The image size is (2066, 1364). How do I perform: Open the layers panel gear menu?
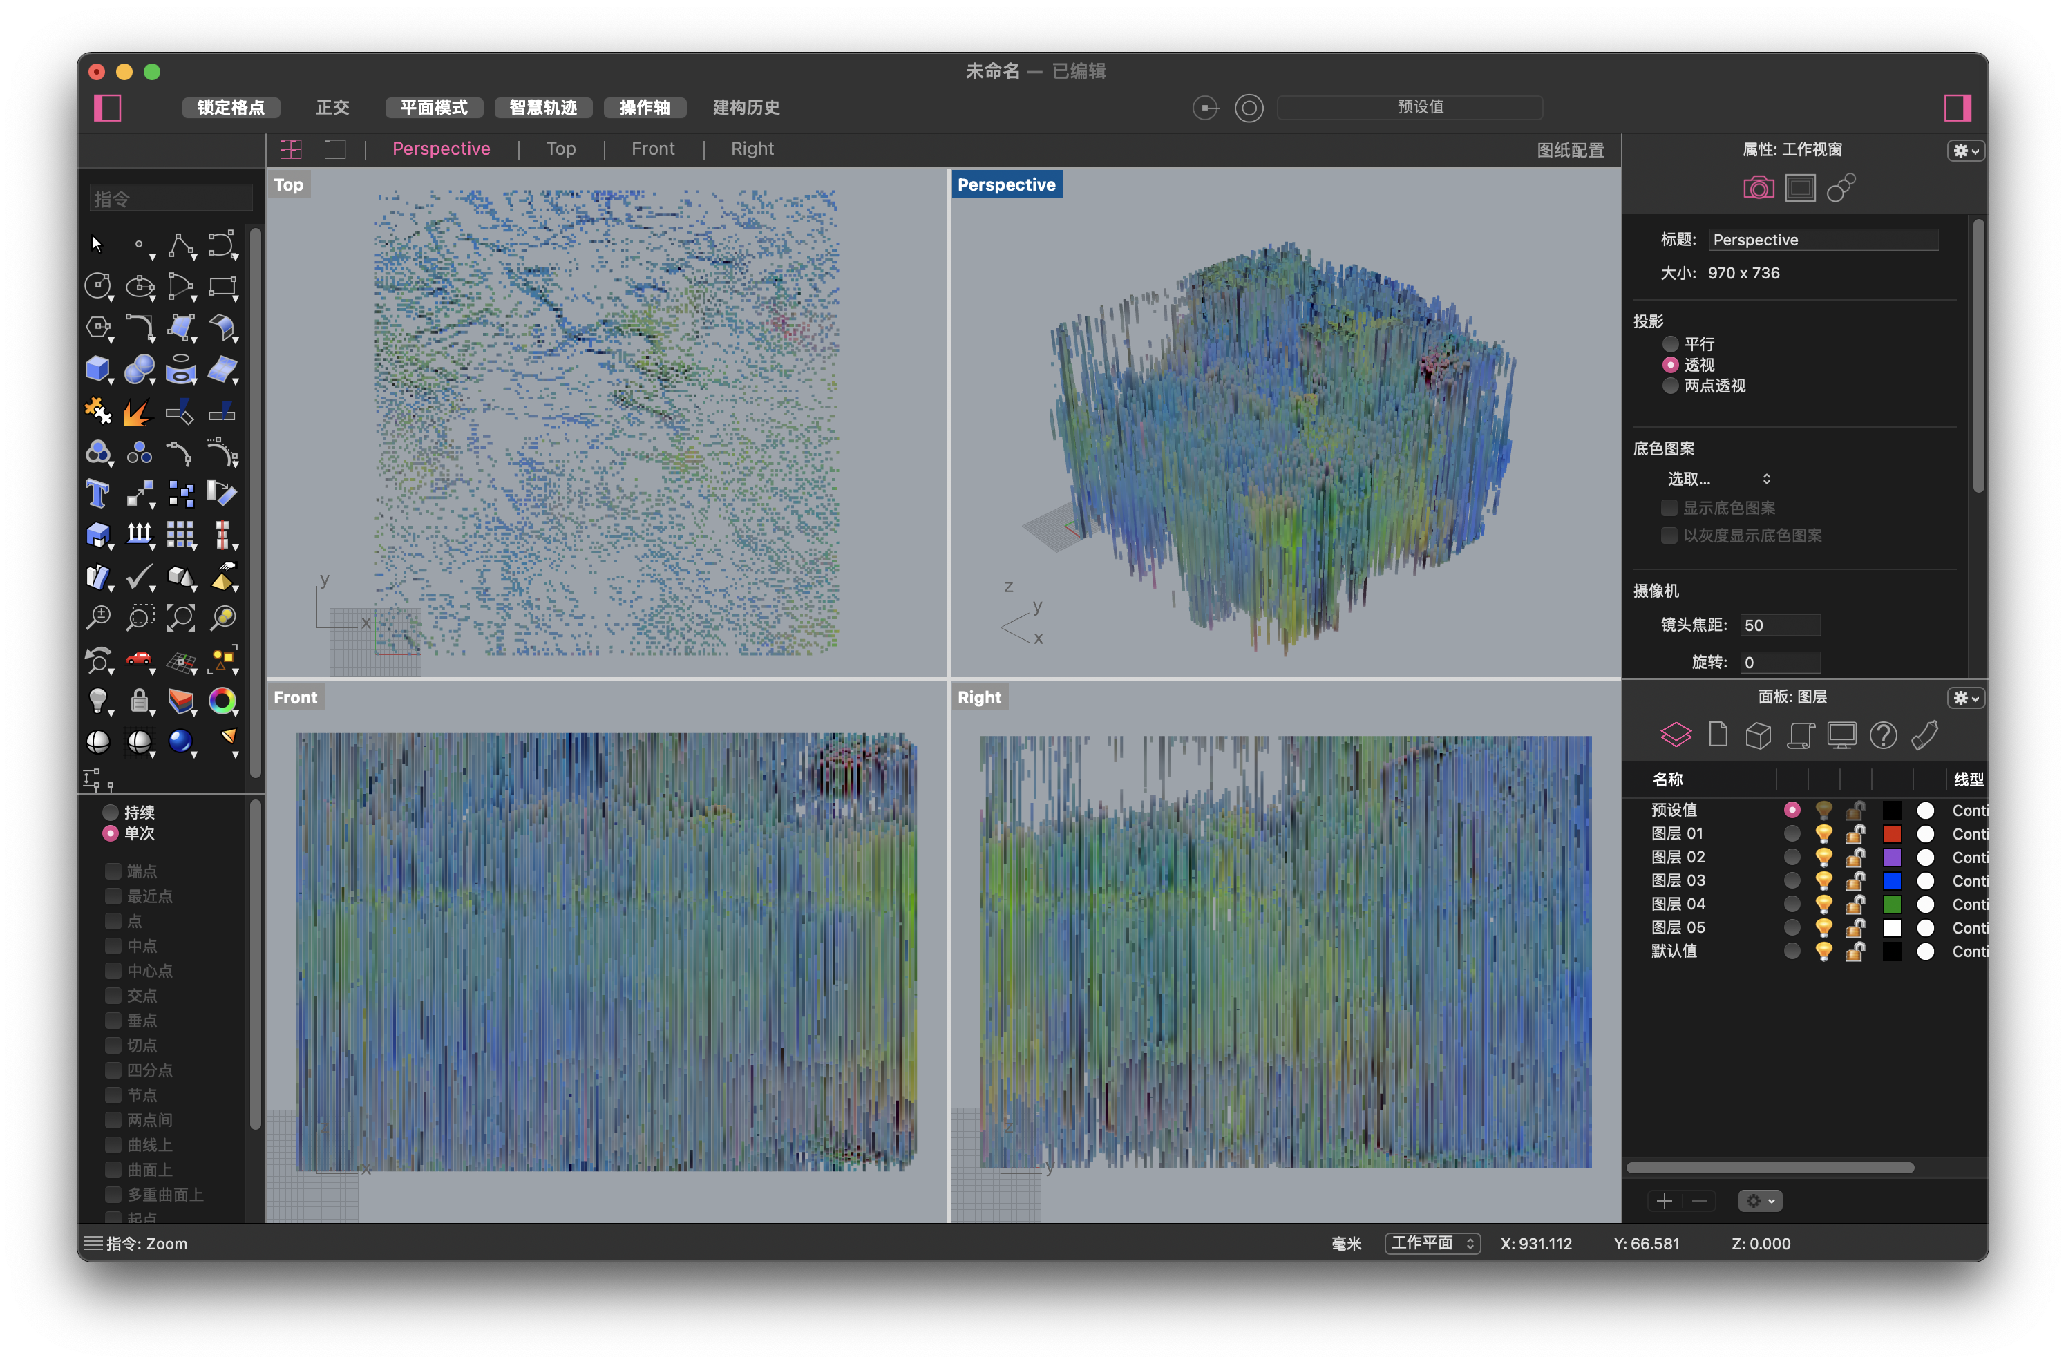click(1964, 698)
